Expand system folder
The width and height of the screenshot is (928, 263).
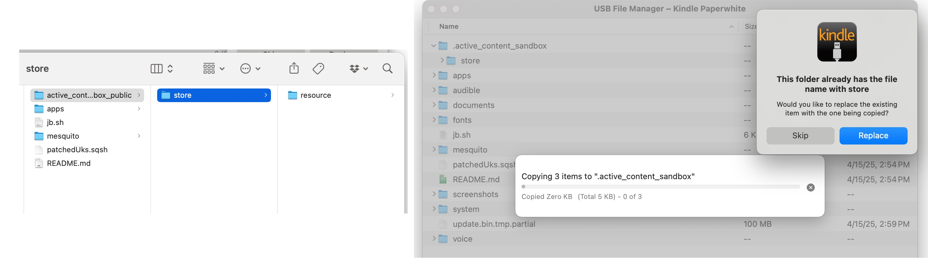(434, 209)
